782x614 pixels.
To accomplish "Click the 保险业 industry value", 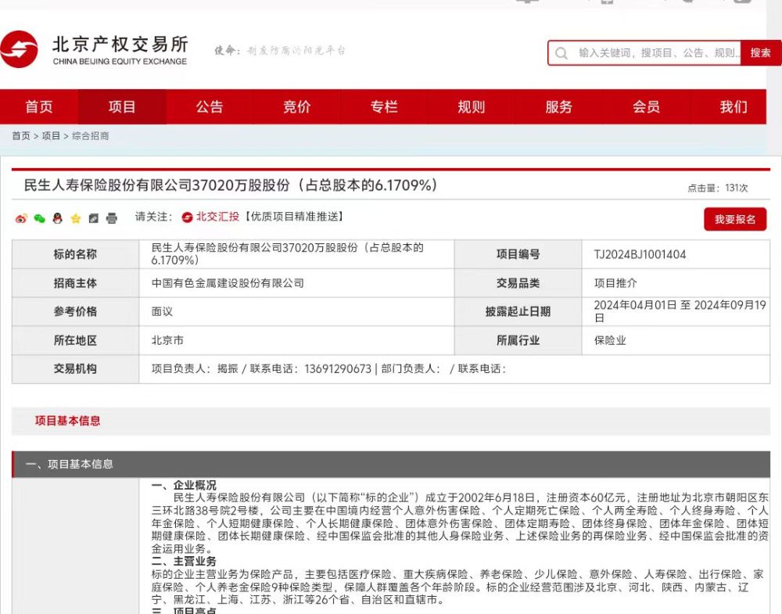I will pyautogui.click(x=610, y=340).
